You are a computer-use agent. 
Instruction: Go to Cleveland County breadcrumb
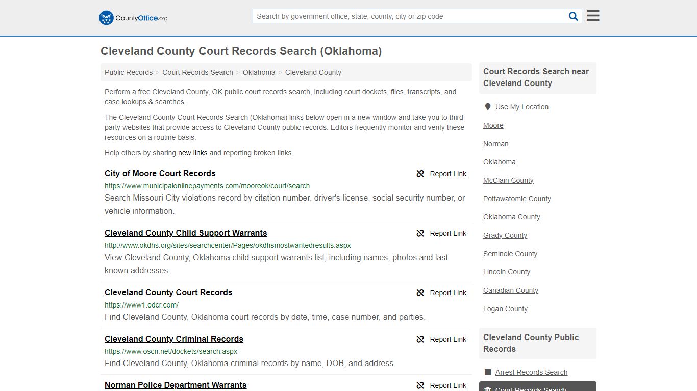click(x=313, y=72)
